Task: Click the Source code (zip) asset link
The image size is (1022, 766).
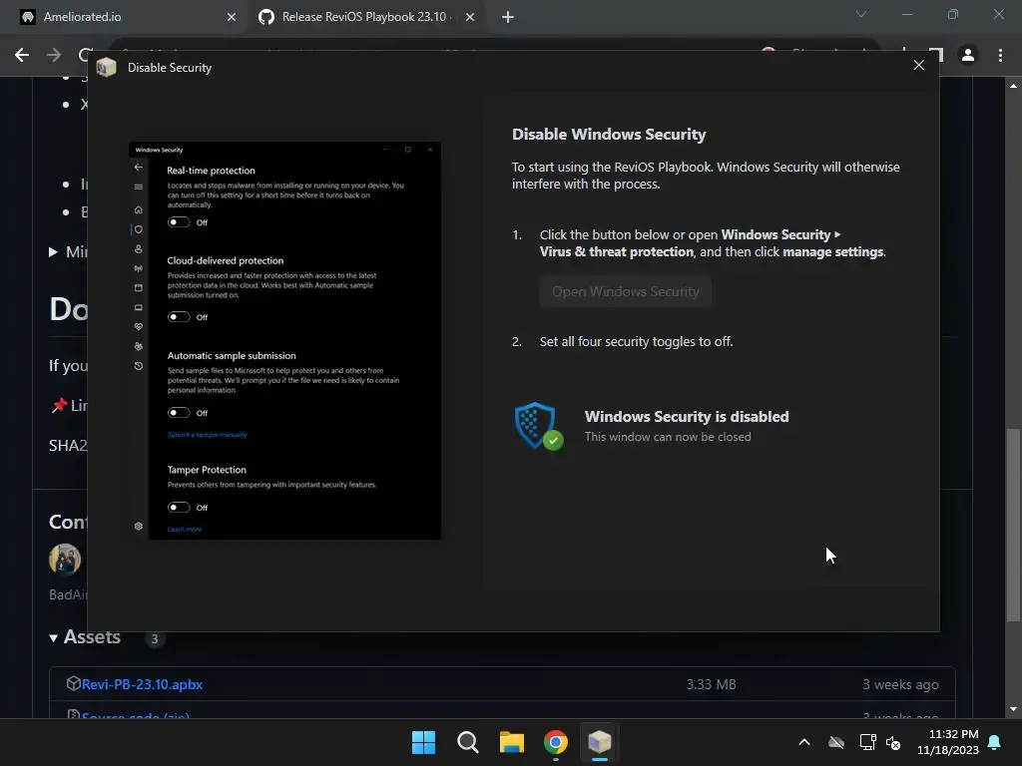Action: point(135,715)
